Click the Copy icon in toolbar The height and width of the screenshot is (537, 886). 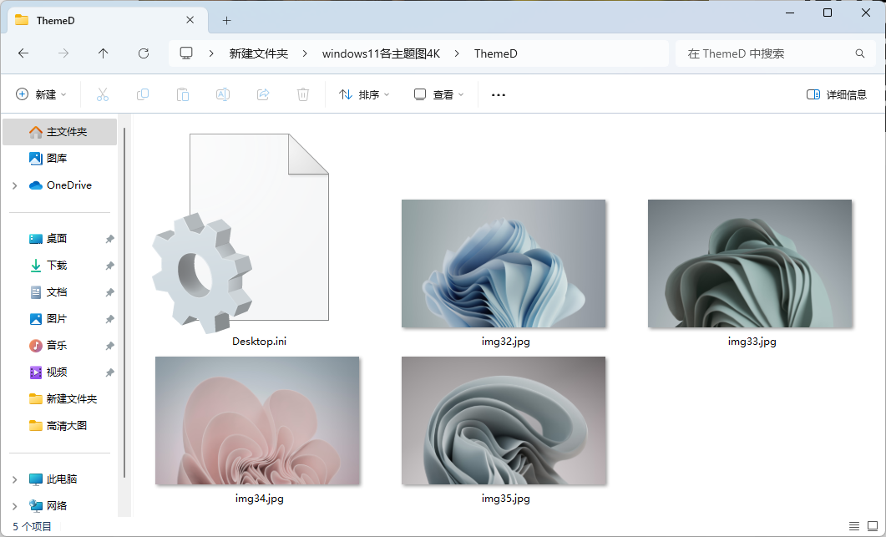143,94
